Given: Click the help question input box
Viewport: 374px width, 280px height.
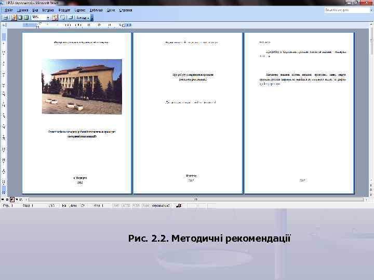Looking at the screenshot, I should tap(346, 10).
